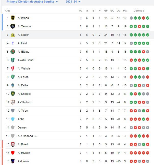
Task: Click the Al Taawon club crest
Action: [13, 26]
